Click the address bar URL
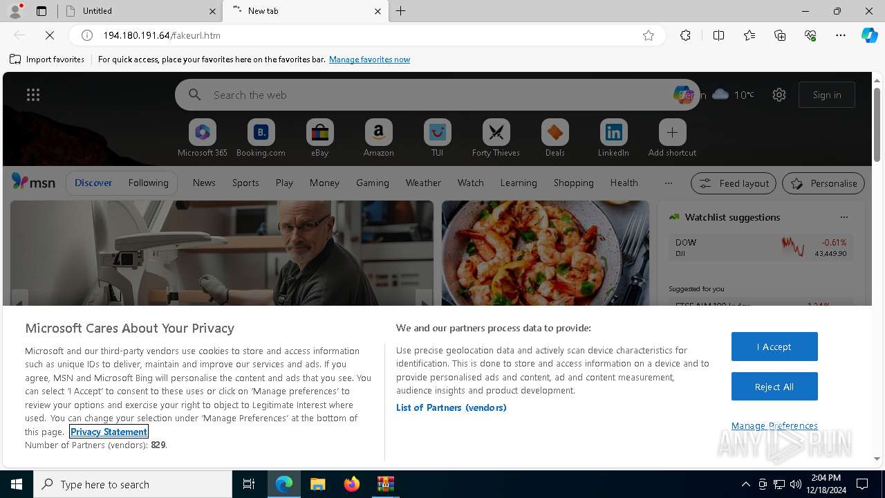This screenshot has height=498, width=885. coord(162,35)
